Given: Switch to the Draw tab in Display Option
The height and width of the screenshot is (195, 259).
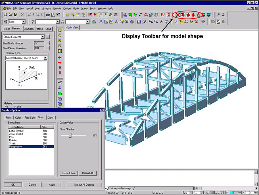Looking at the screenshot, I should [x=50, y=117].
